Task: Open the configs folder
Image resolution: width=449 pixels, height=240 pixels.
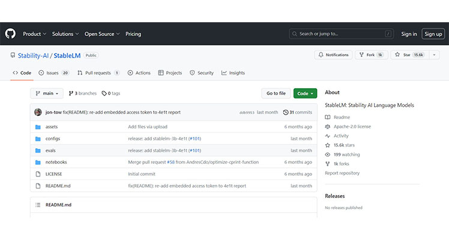Action: (x=53, y=139)
